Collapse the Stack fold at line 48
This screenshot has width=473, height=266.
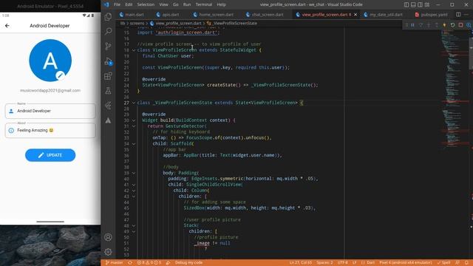click(x=134, y=225)
